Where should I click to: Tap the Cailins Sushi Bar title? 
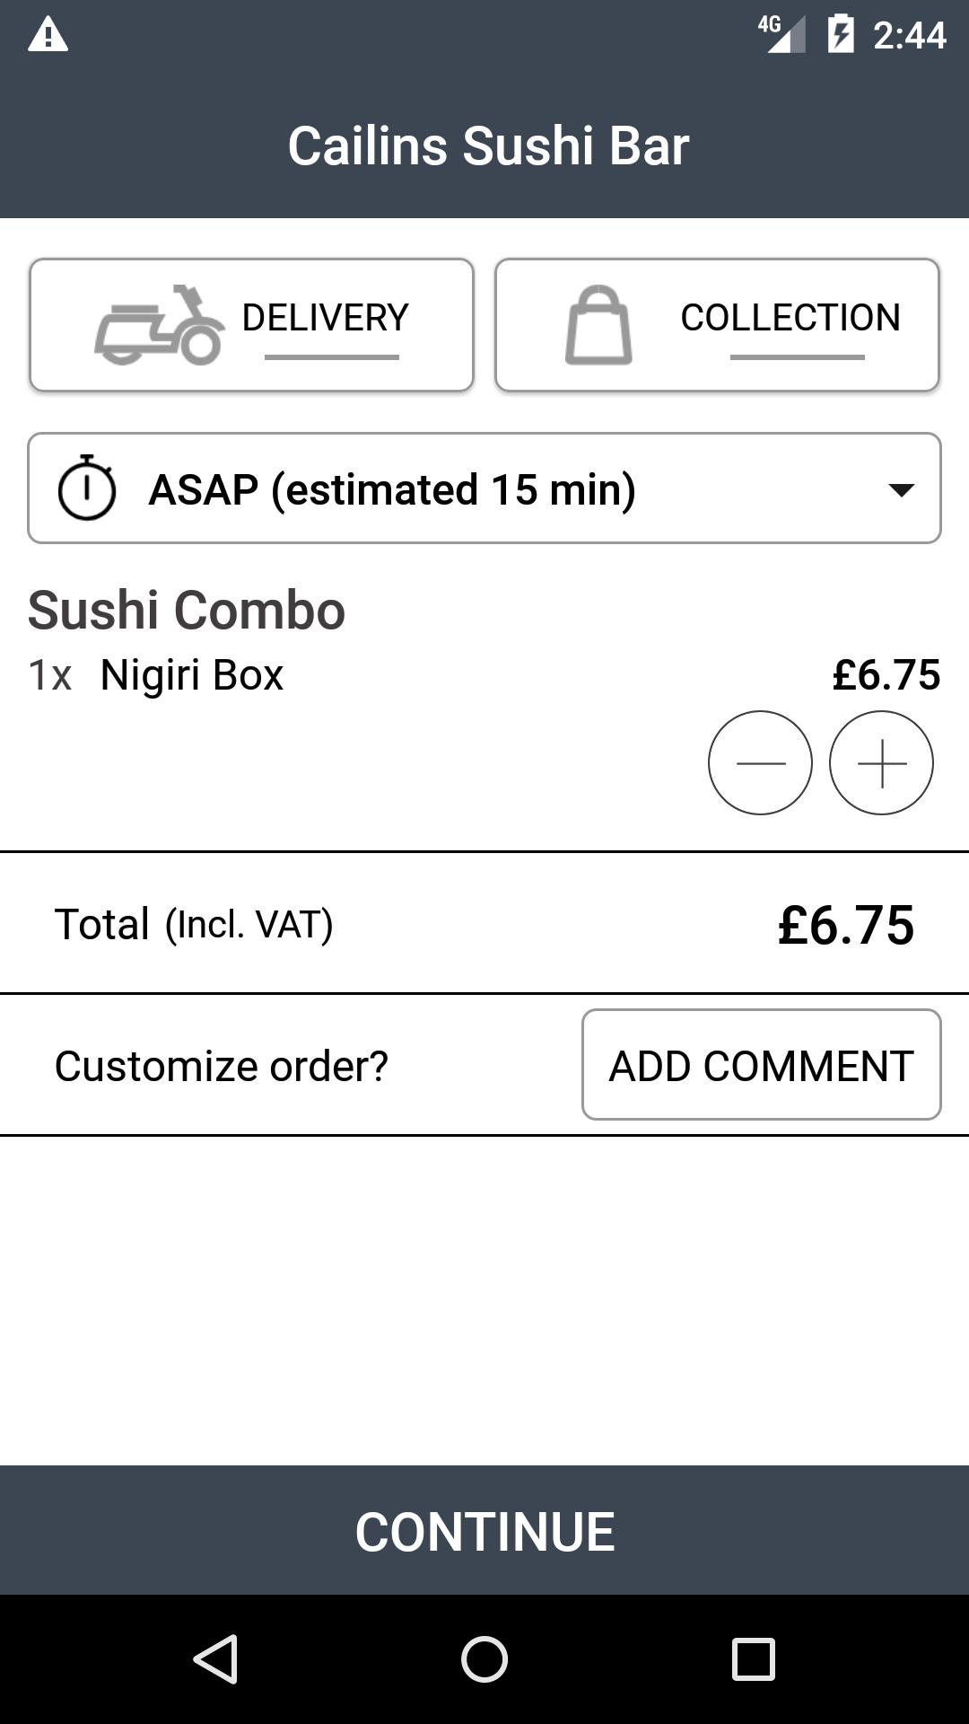click(488, 145)
